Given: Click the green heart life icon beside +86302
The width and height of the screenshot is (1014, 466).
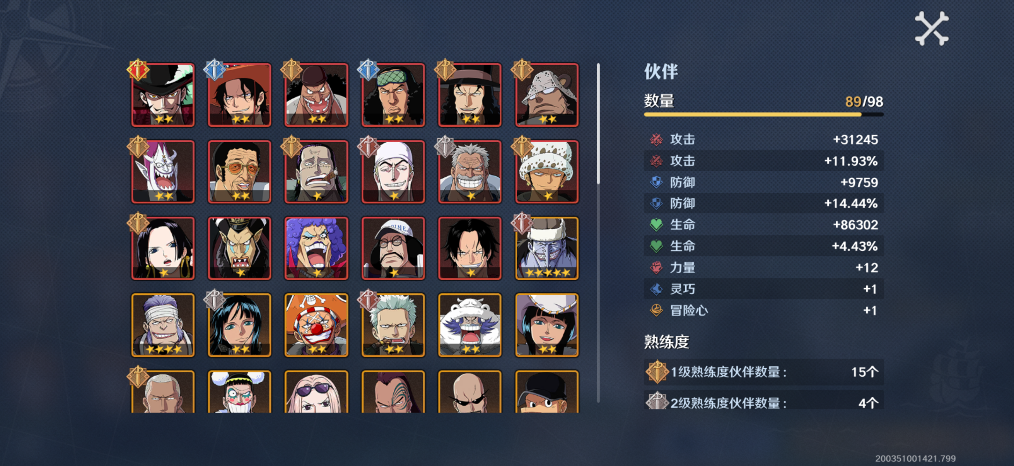Looking at the screenshot, I should [x=656, y=224].
